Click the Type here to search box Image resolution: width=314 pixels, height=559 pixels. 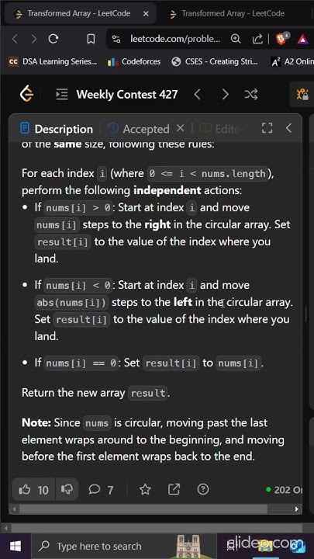coord(123,546)
